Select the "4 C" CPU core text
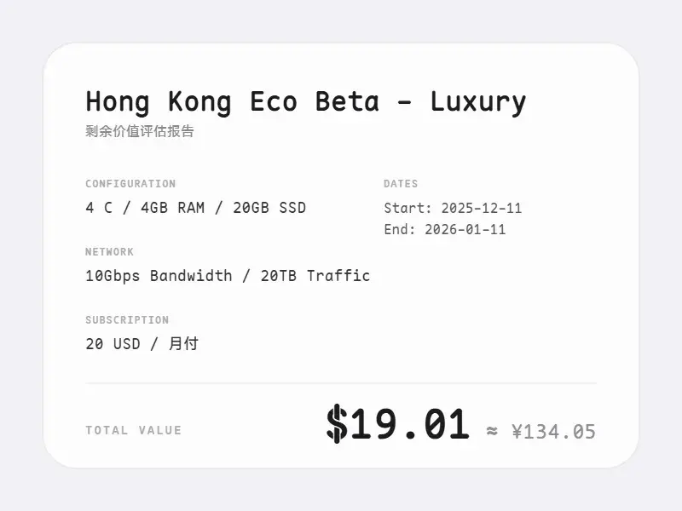This screenshot has height=511, width=682. tap(99, 208)
